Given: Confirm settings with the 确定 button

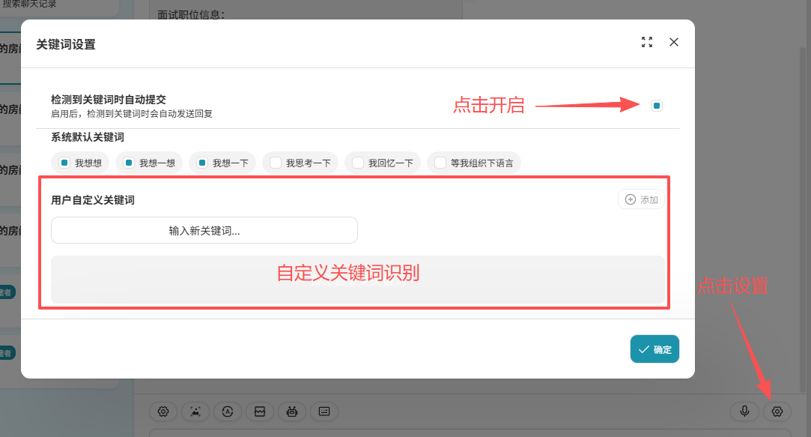Looking at the screenshot, I should [x=654, y=349].
